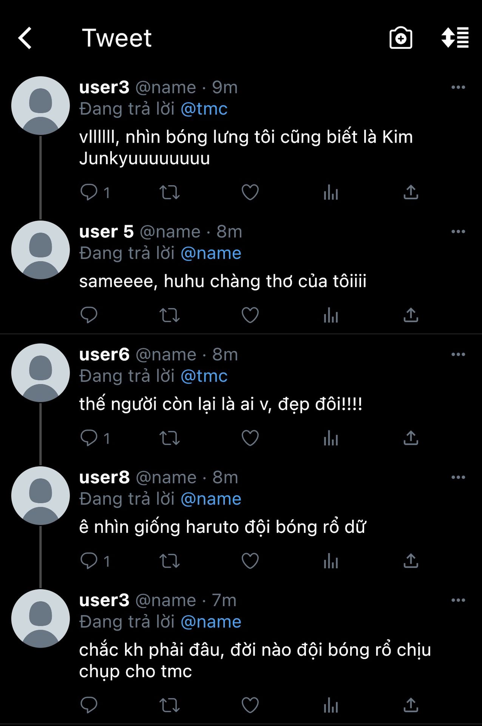Open more options on user8's tweet
The width and height of the screenshot is (482, 726).
tap(458, 477)
